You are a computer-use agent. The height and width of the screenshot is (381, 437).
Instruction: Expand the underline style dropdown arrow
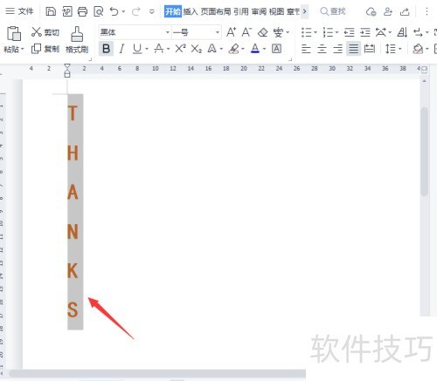click(x=147, y=49)
